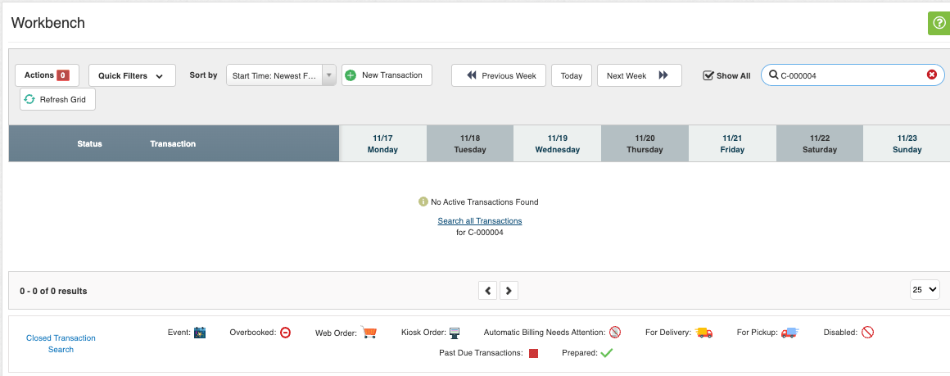Click the Past Due Transactions red swatch

(533, 354)
